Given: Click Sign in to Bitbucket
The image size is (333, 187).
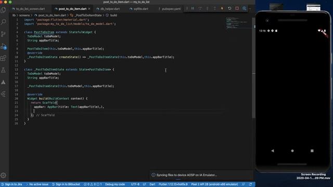Looking at the screenshot, I should coord(66,184).
